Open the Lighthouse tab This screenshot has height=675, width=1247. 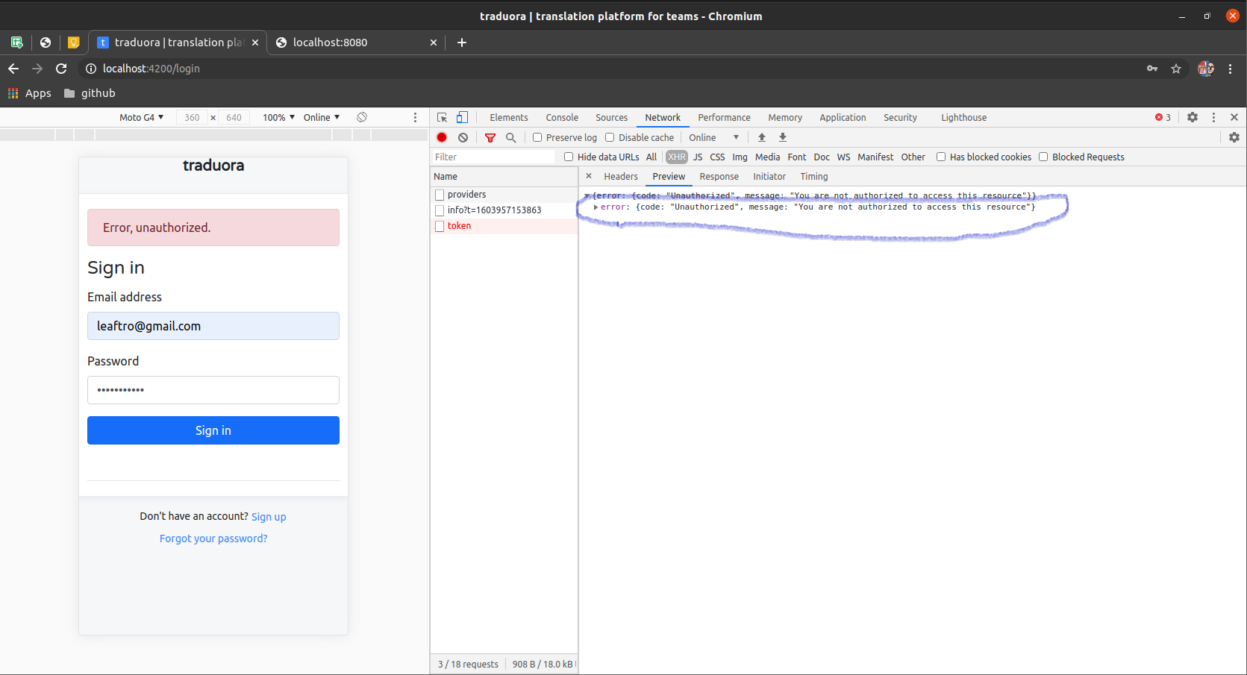(x=963, y=117)
